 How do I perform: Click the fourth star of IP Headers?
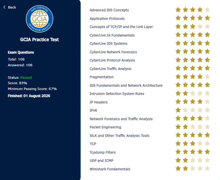pos(200,102)
